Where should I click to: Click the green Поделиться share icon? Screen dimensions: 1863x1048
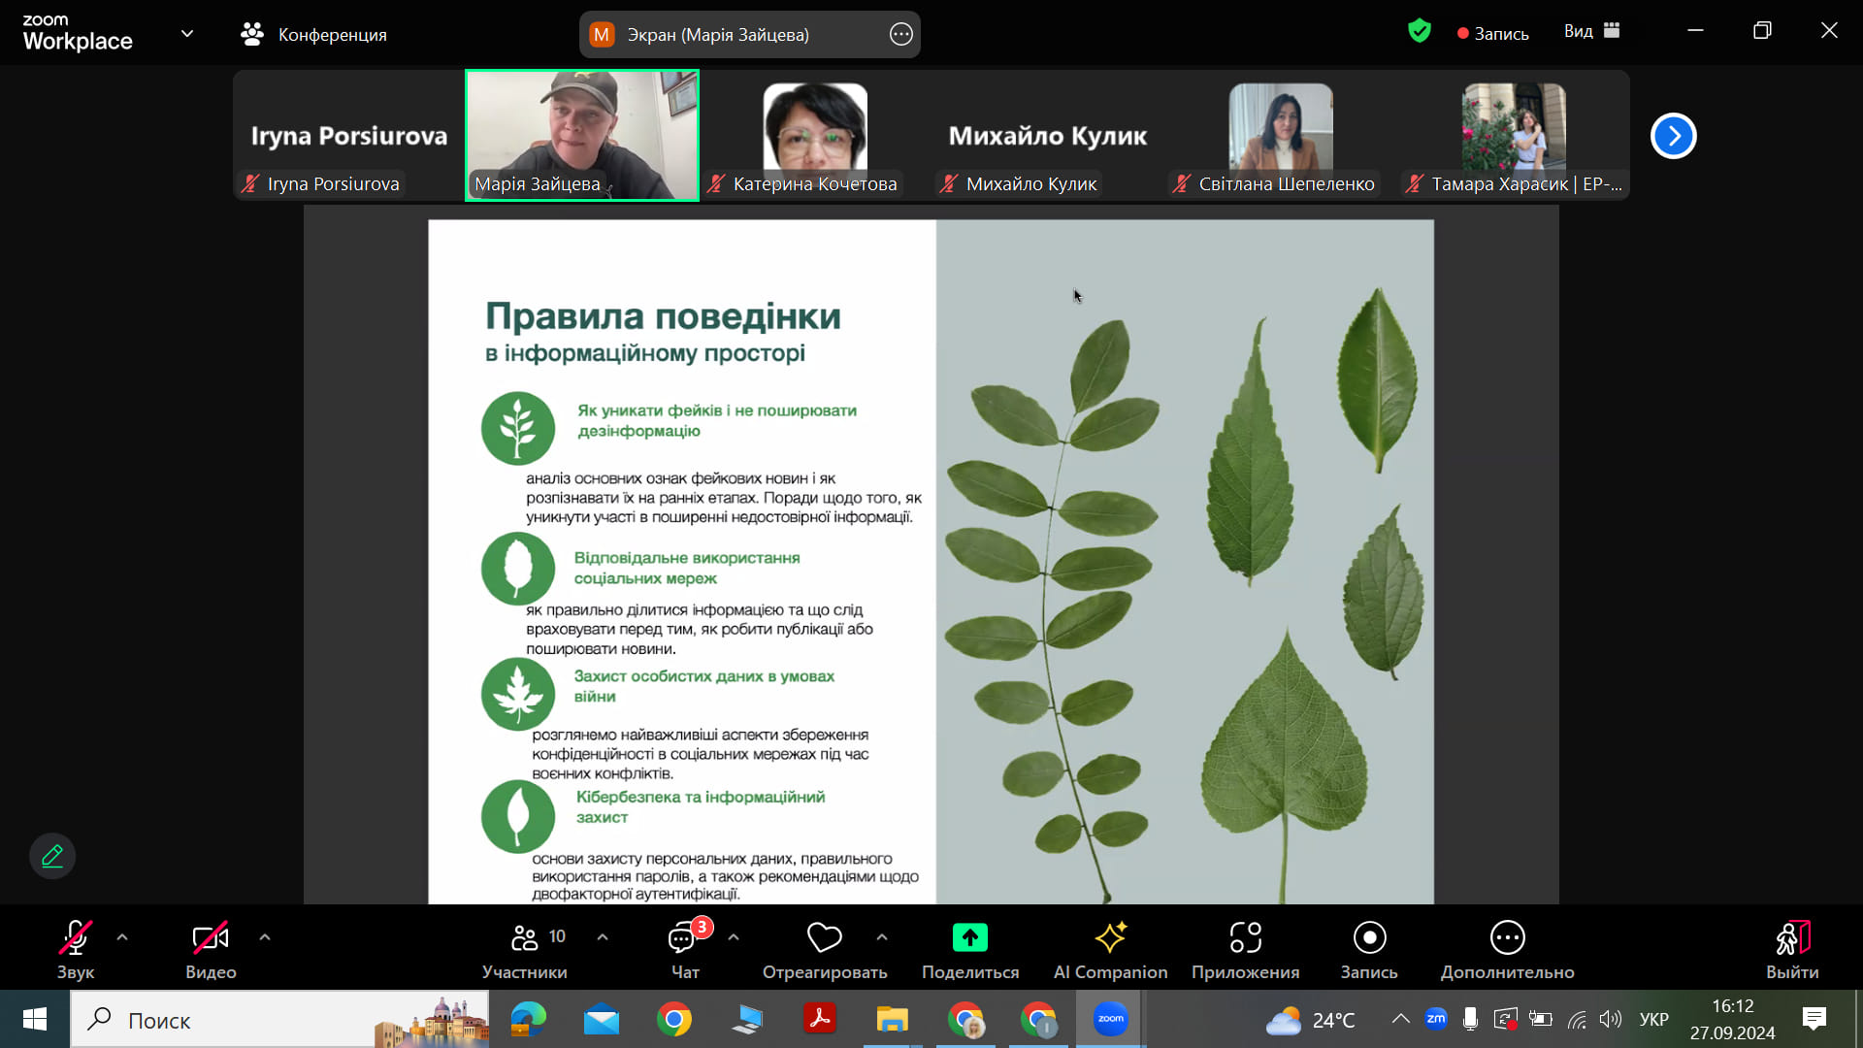(x=969, y=937)
